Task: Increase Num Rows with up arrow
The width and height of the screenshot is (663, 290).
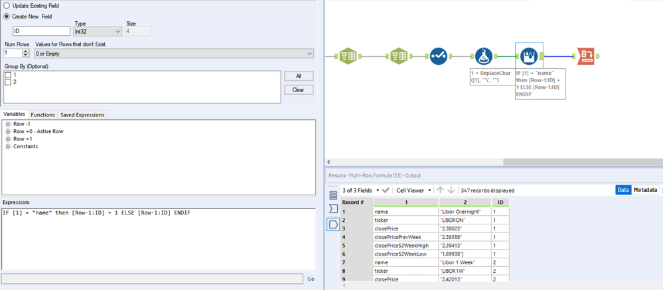Action: pyautogui.click(x=25, y=52)
